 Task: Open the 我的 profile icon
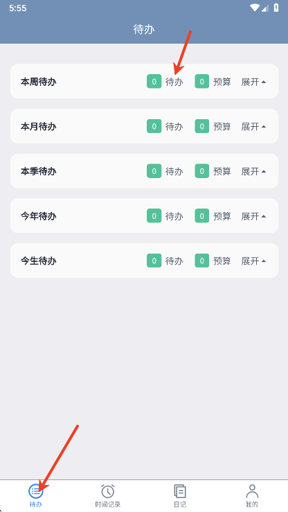coord(252,491)
